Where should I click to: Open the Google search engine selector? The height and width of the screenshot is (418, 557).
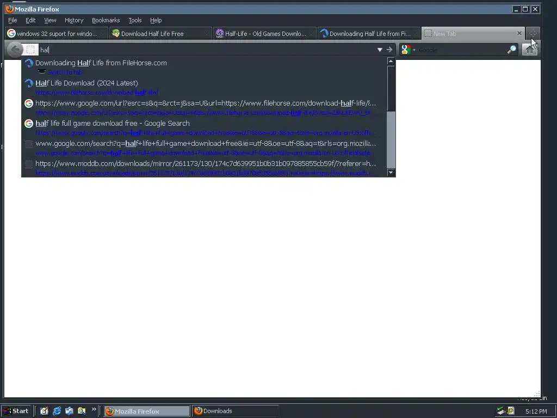[409, 50]
